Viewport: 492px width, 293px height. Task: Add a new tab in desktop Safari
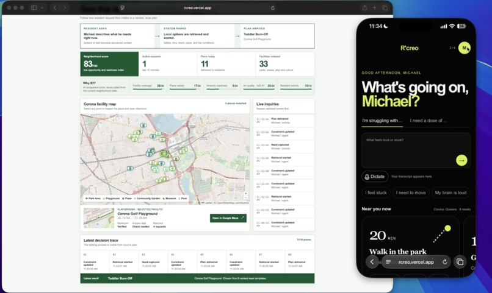point(374,7)
